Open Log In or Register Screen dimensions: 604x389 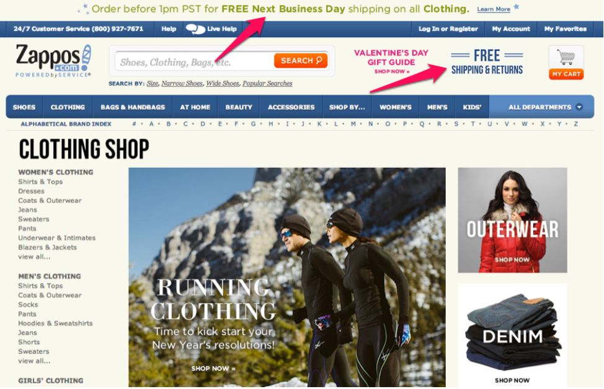448,29
